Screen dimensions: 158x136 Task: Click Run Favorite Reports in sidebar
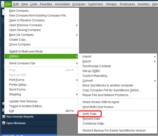(20, 117)
